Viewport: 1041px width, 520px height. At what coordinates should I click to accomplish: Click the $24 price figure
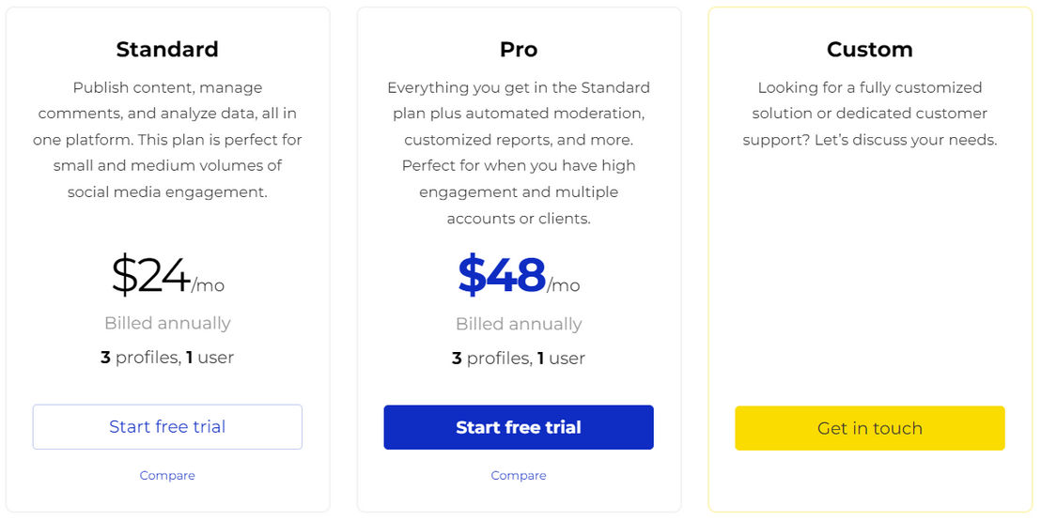(150, 275)
